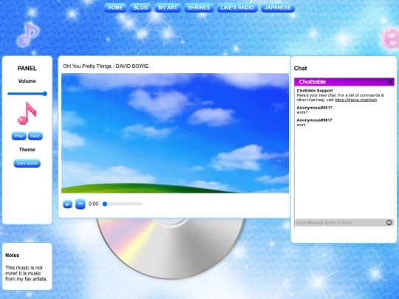Viewport: 399px width, 299px height.
Task: Click the 'Volume' label
Action: (x=27, y=81)
